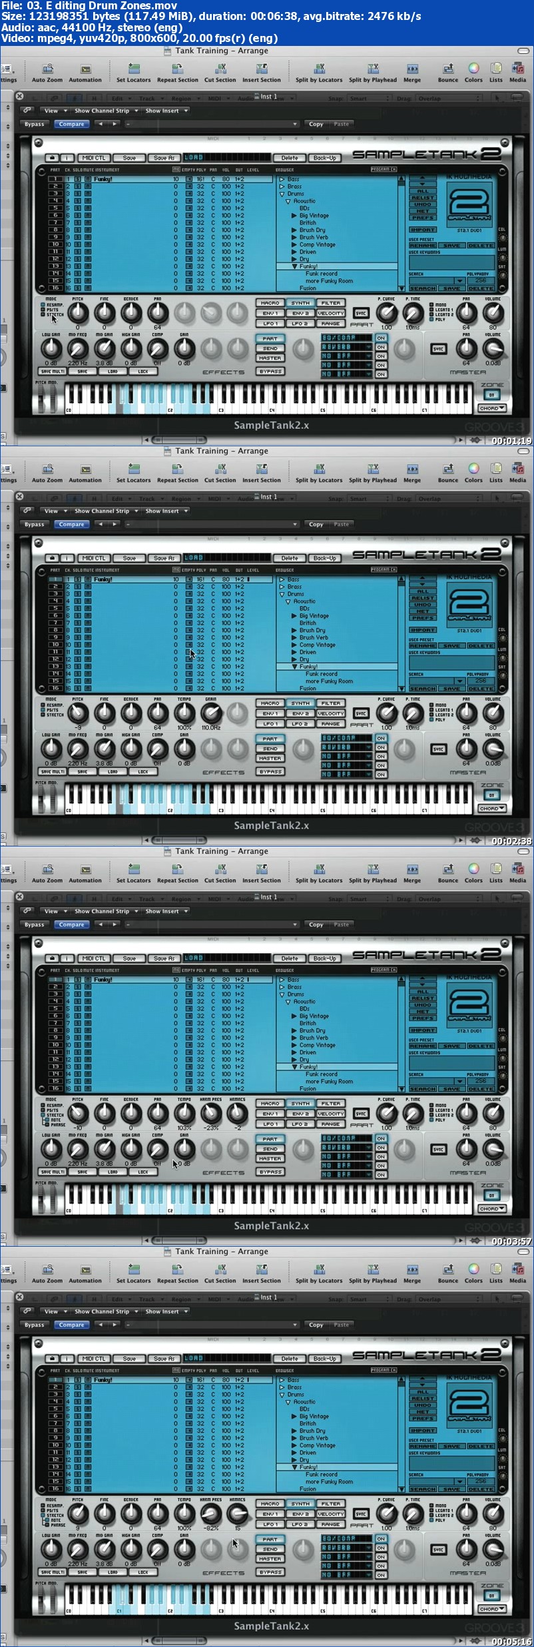Click Automation icon in the 00:03:57 frame
This screenshot has width=534, height=1647.
(86, 869)
